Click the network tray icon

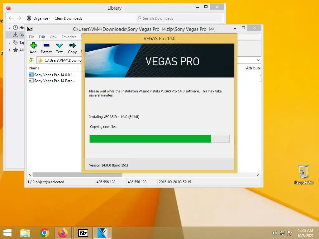click(x=282, y=233)
